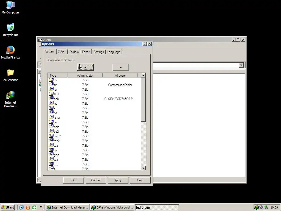Screen dimensions: 281x211
Task: Select the tbz2 file type icon
Action: pos(51,140)
